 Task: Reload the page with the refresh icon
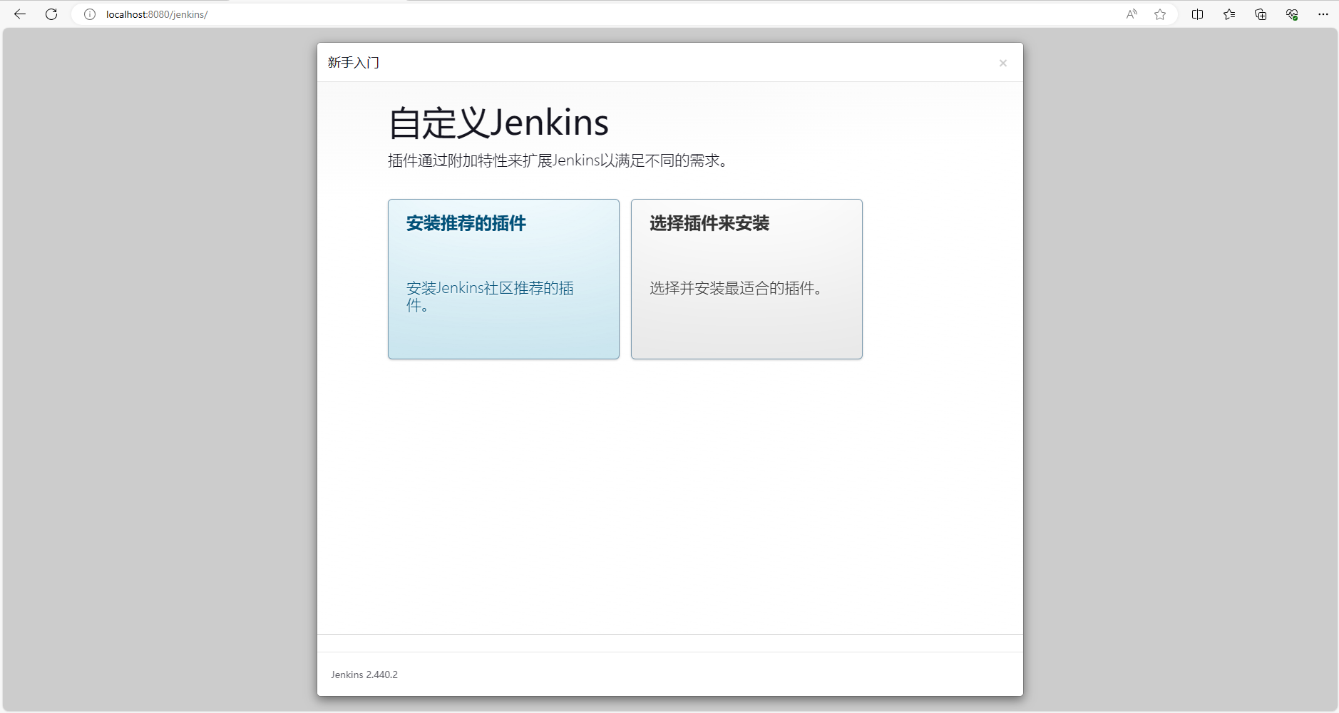[x=51, y=14]
